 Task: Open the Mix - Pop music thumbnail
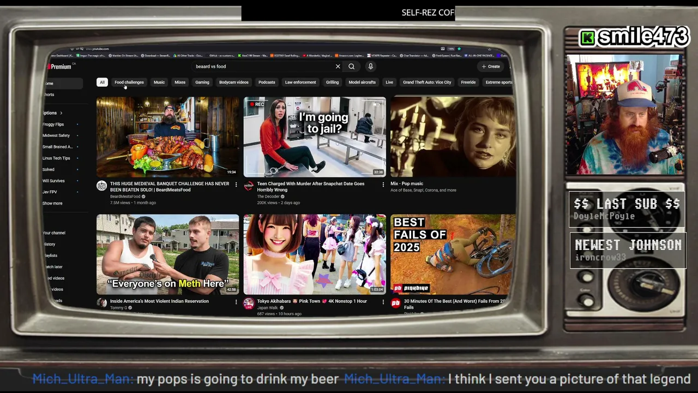tap(453, 137)
